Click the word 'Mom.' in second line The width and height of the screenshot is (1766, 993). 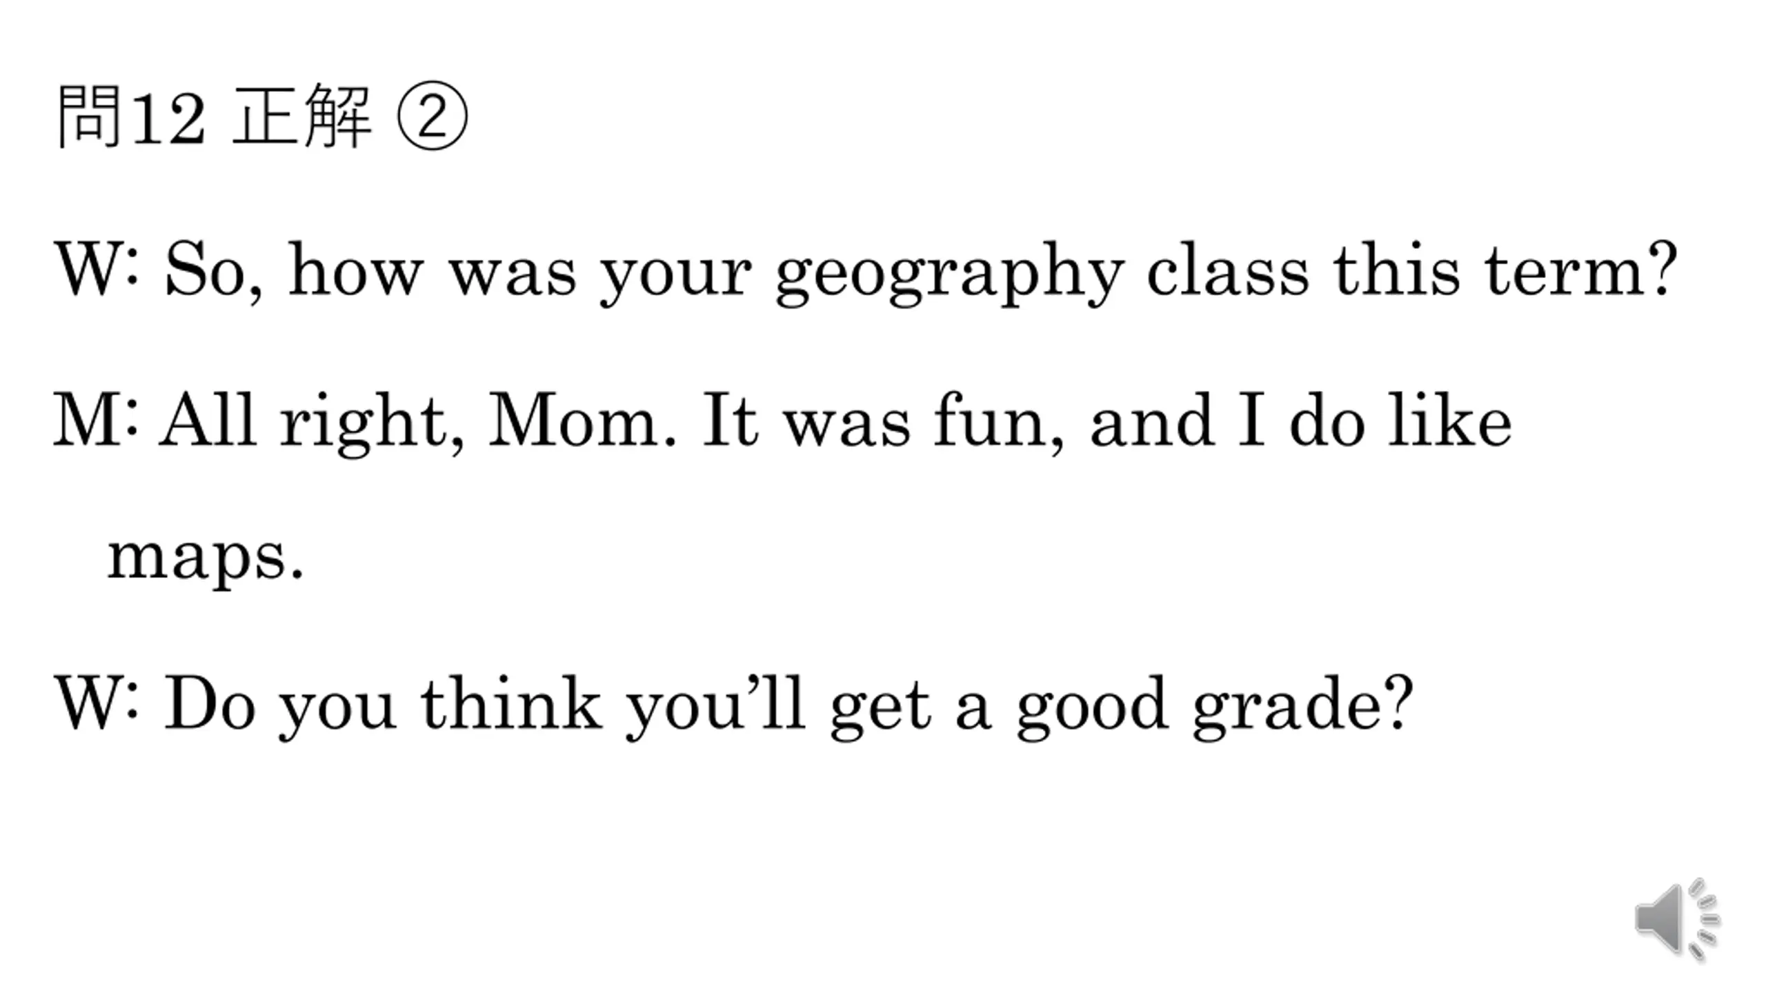tap(583, 420)
